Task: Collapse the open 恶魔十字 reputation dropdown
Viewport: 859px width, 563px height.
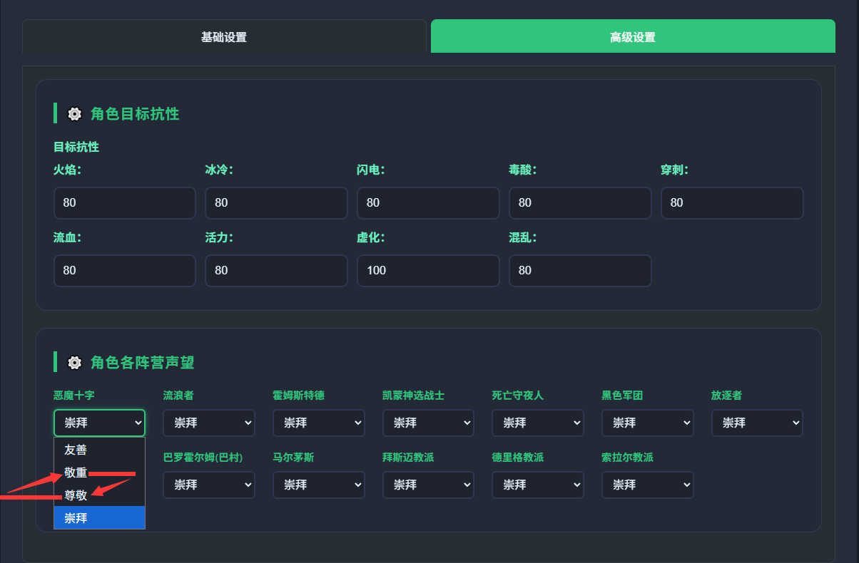Action: pos(99,423)
